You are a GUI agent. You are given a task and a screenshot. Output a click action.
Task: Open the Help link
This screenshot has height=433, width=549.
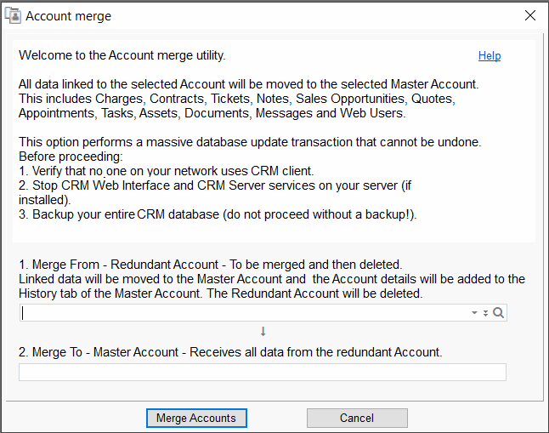[x=490, y=56]
